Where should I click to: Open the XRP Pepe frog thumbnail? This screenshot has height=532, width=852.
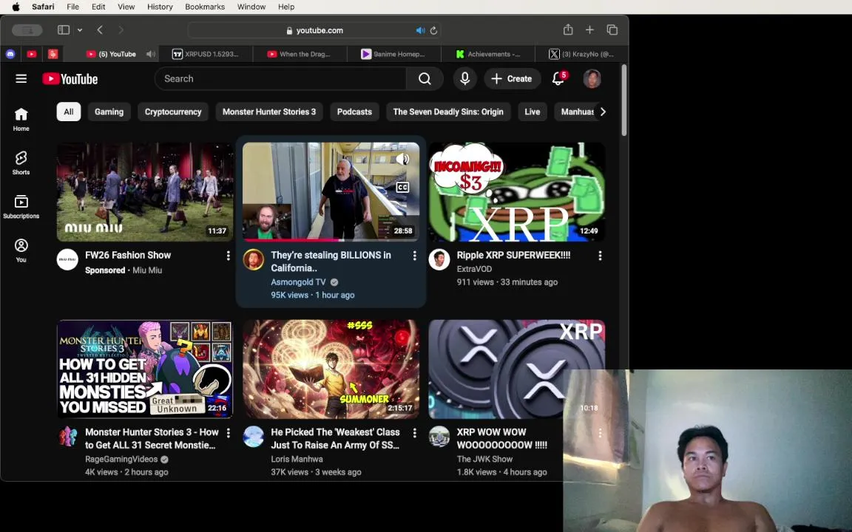pyautogui.click(x=517, y=191)
